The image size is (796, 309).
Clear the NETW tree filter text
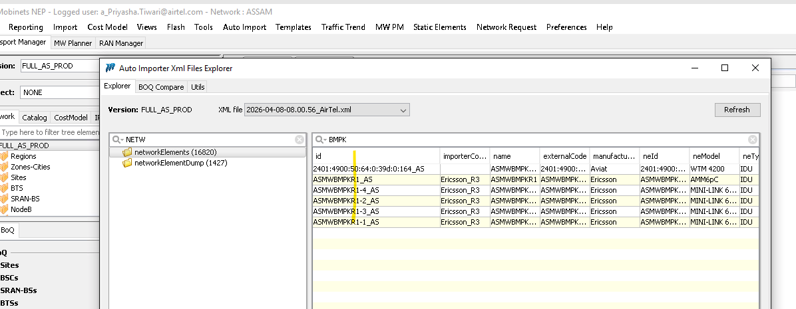299,140
